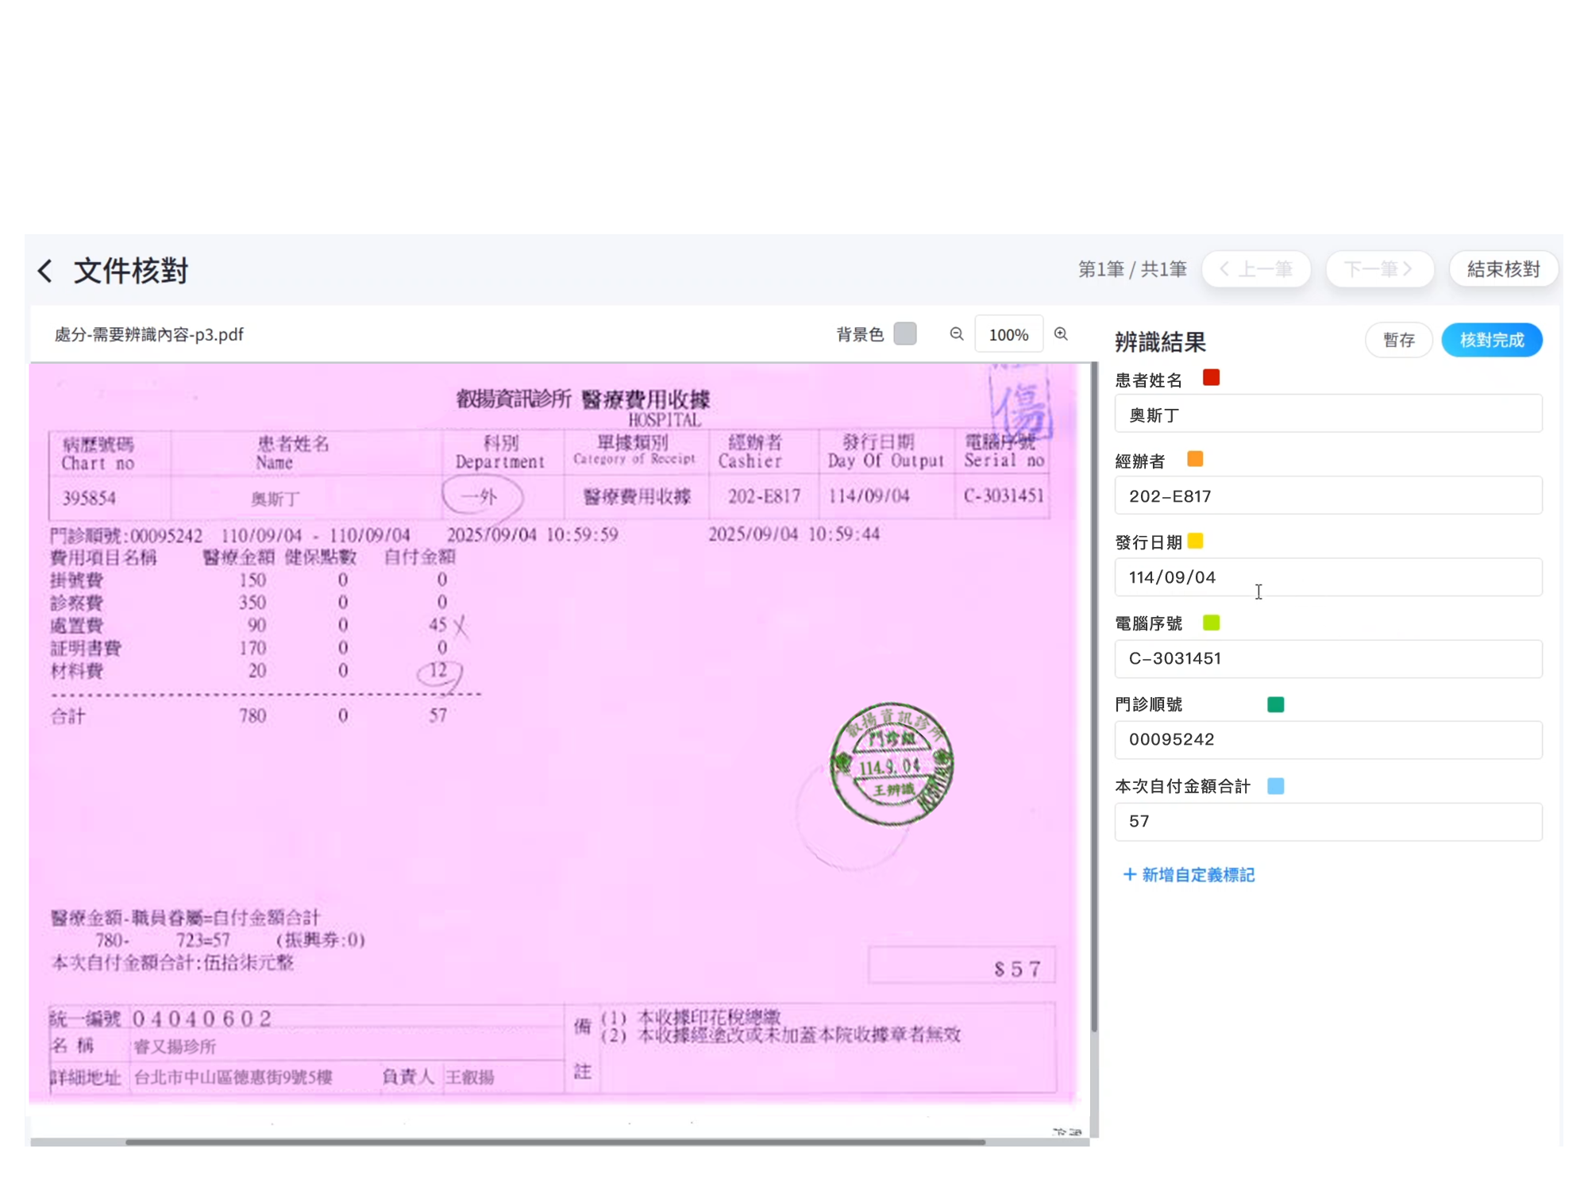Click the light blue marker next to 本次自付金額合計
1588x1191 pixels.
[1275, 786]
